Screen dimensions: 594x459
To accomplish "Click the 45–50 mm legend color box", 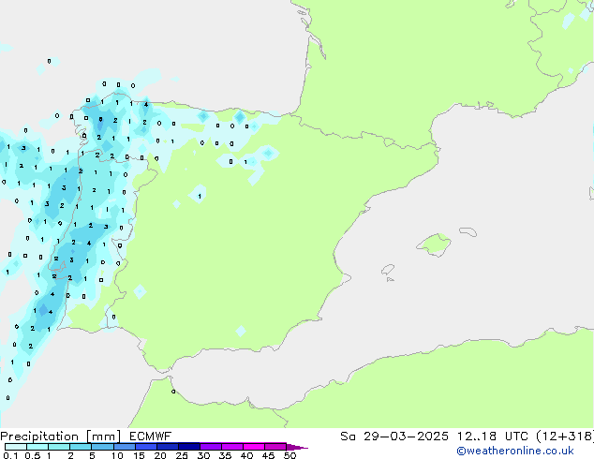I will coord(275,447).
